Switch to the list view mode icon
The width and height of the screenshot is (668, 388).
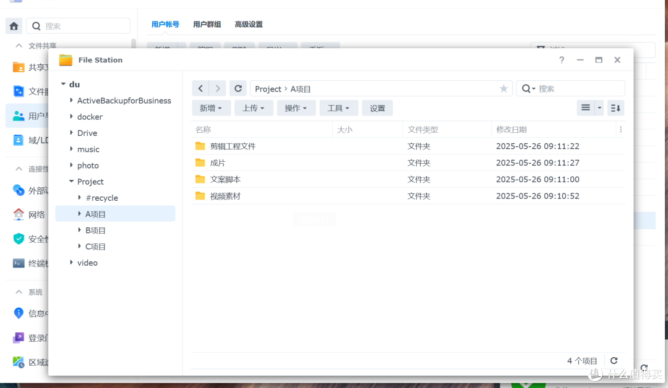tap(586, 108)
